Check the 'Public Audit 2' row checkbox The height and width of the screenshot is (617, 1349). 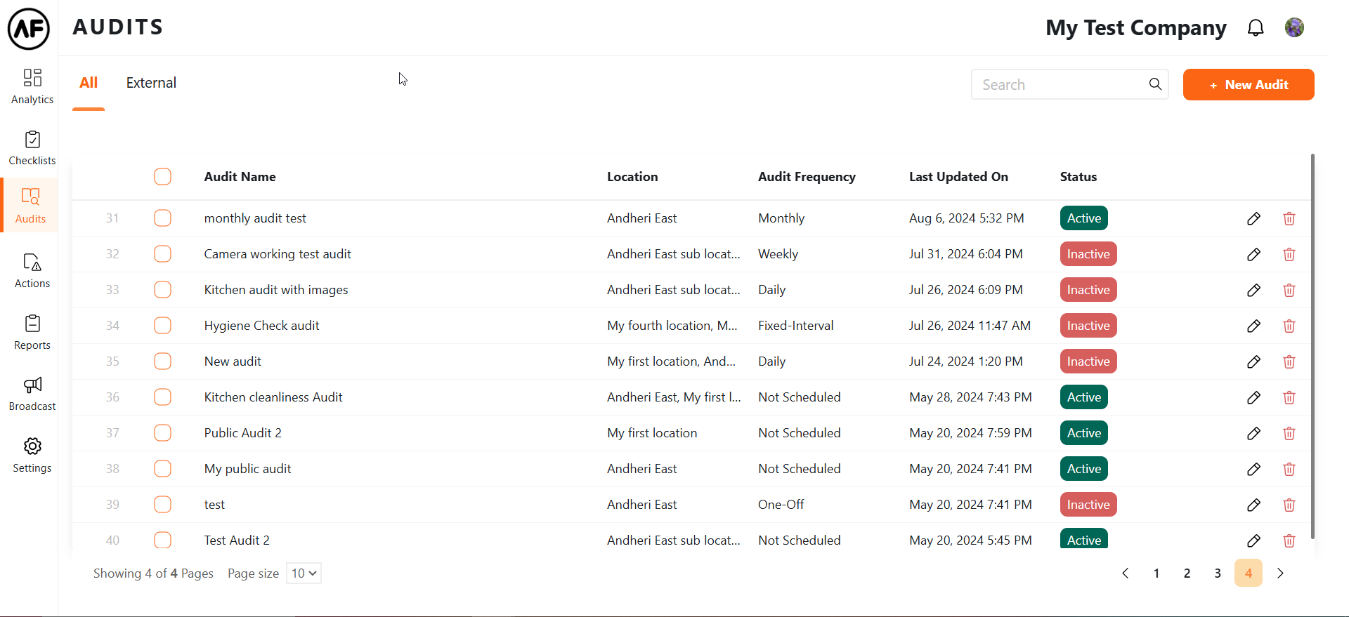pyautogui.click(x=162, y=433)
